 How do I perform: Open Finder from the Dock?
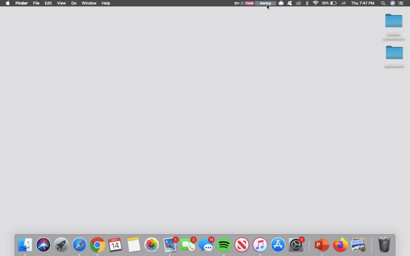coord(25,244)
